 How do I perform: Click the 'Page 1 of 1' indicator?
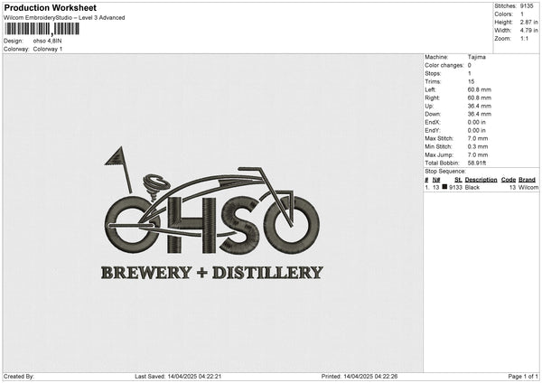pyautogui.click(x=523, y=376)
